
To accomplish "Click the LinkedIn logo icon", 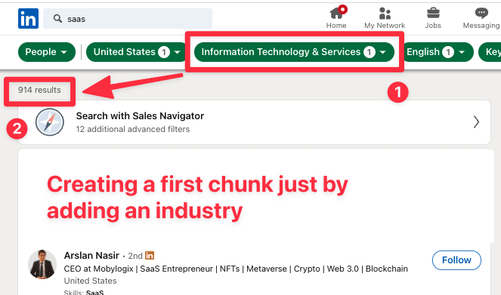I will click(x=28, y=19).
